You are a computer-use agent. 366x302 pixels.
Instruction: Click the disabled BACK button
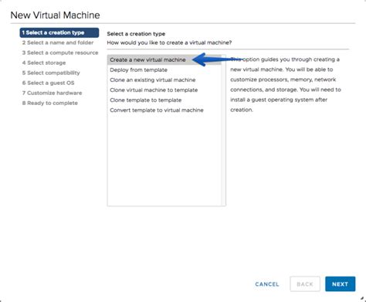coord(305,284)
